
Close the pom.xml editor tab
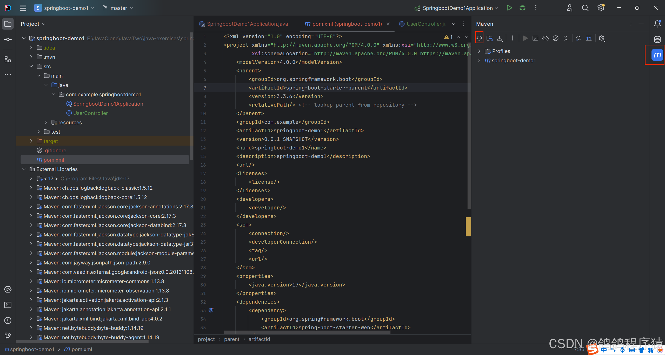(x=388, y=24)
